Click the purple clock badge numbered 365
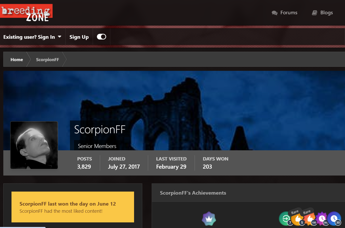 322,219
